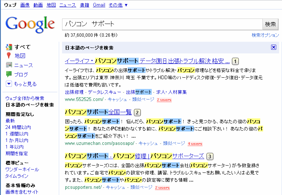Click the 地図 map pin icon

tap(9, 56)
